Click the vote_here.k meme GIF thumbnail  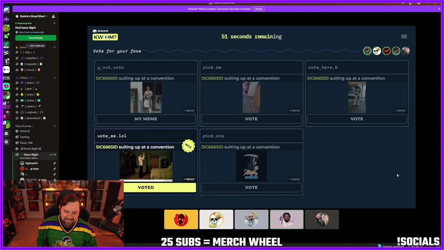pos(357,98)
